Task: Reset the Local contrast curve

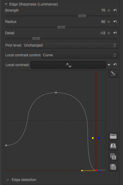Action: pos(115,65)
